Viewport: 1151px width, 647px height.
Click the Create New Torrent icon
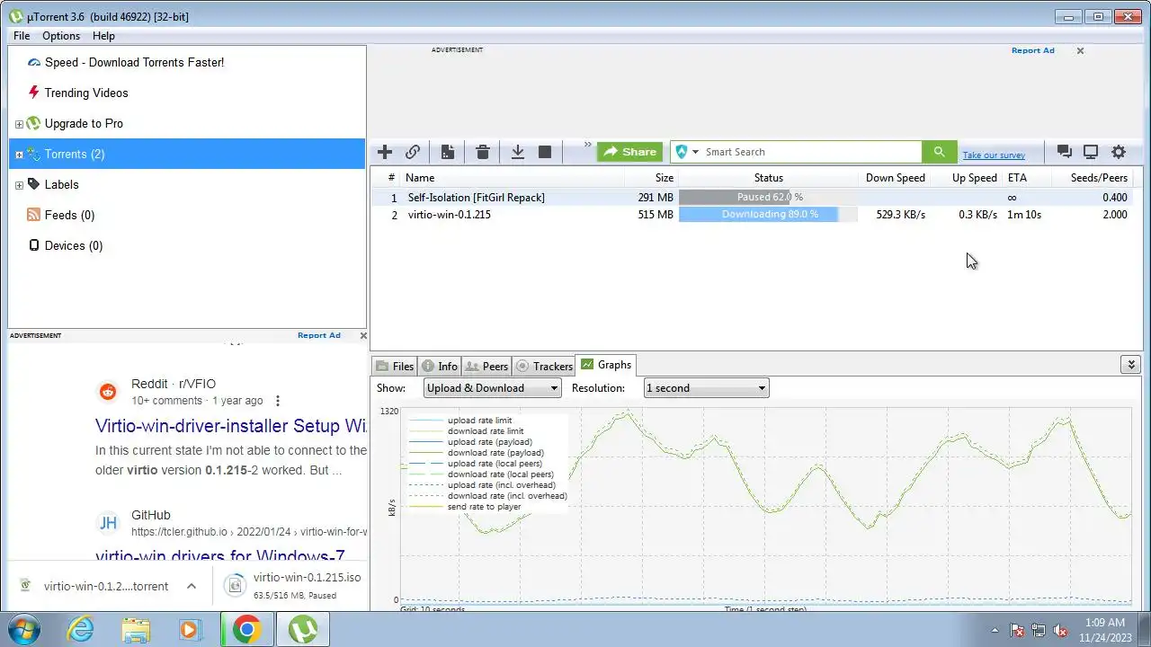(x=447, y=152)
